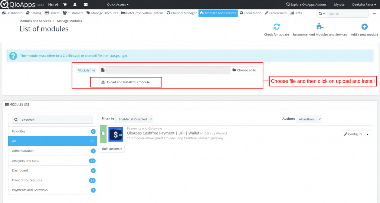This screenshot has width=380, height=203.
Task: Expand the Quick Access dropdown
Action: pyautogui.click(x=118, y=4)
